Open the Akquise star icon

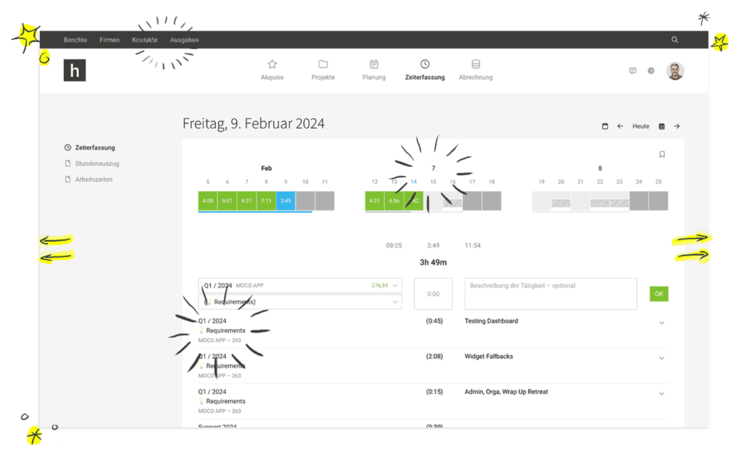point(272,64)
